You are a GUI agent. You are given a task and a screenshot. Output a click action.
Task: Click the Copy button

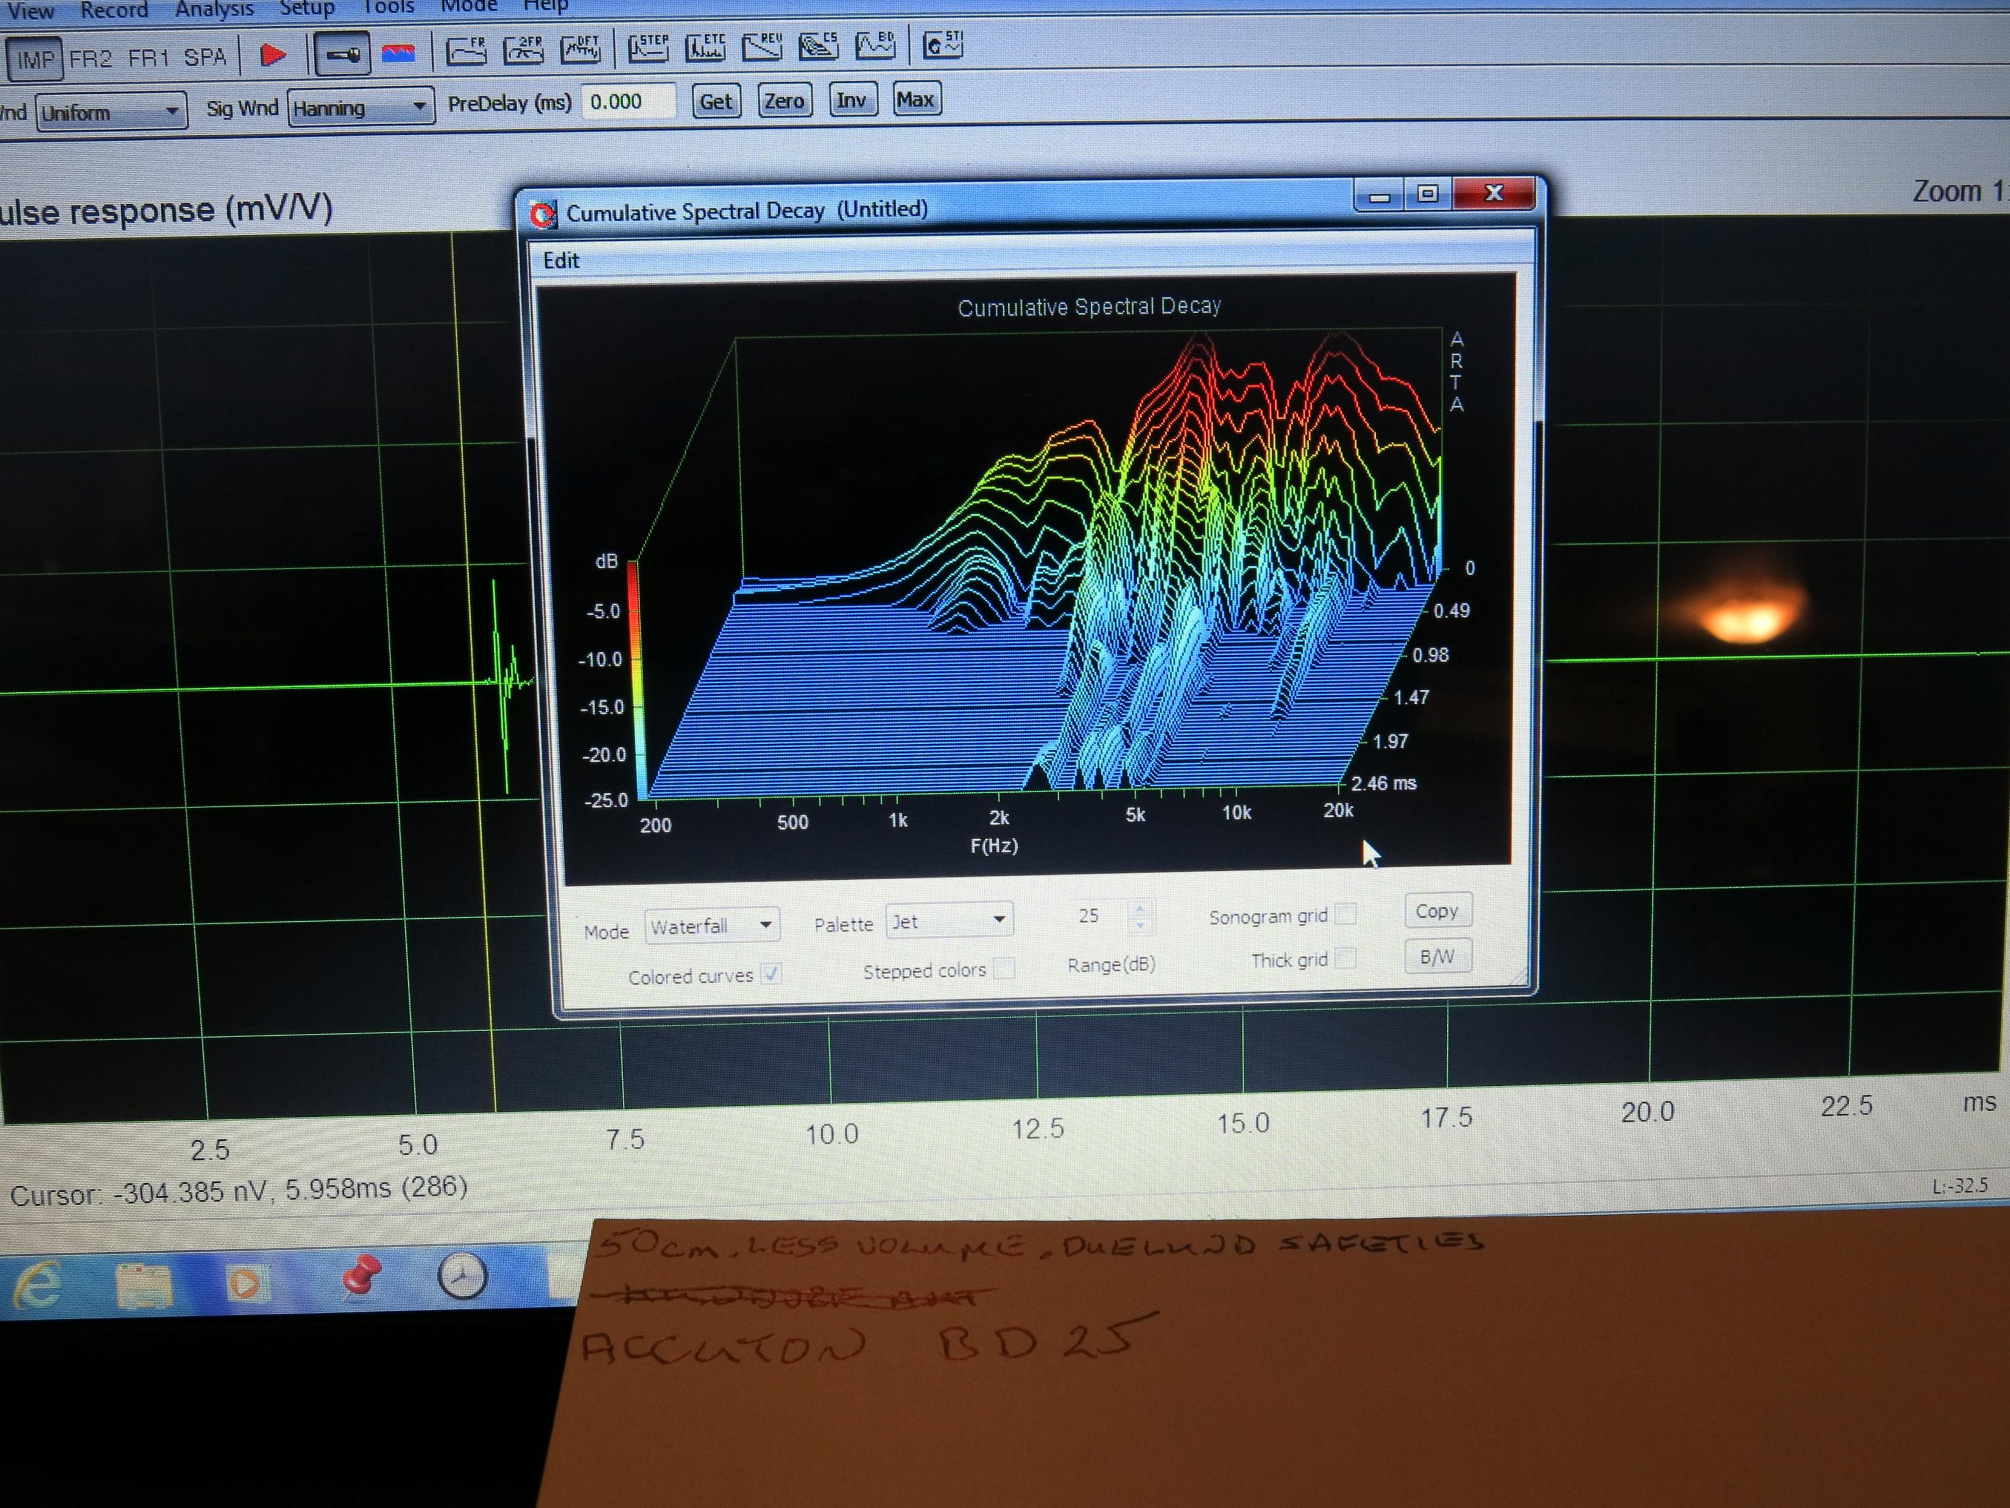tap(1437, 911)
